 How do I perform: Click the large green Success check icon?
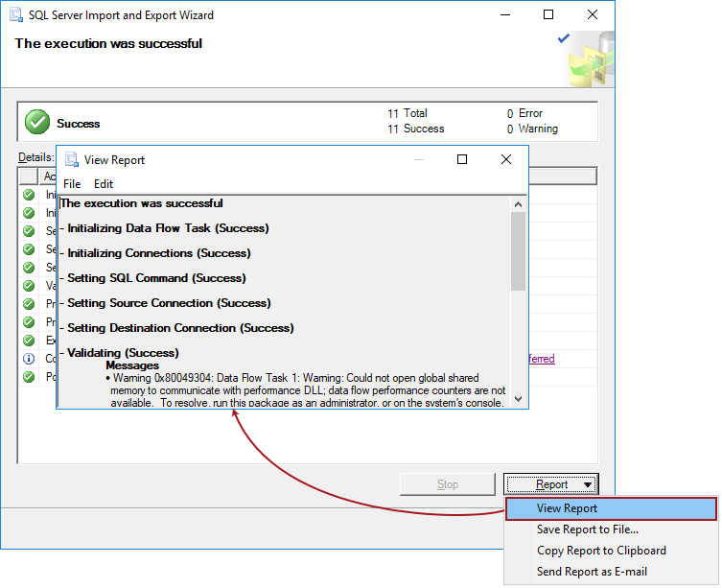[x=37, y=122]
